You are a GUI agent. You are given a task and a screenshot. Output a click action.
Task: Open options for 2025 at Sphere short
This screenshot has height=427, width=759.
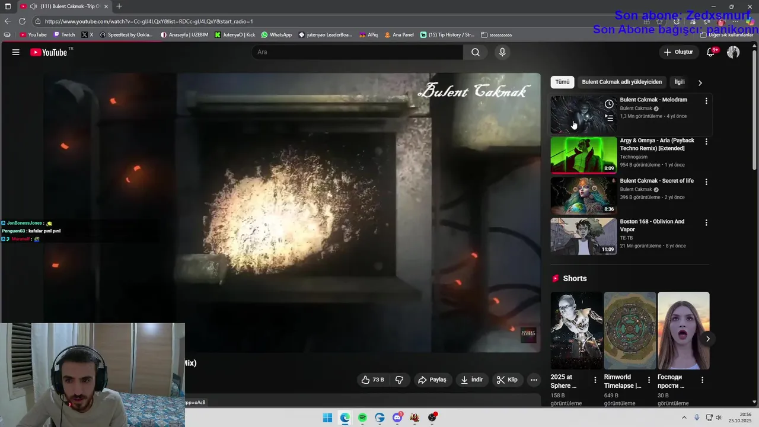tap(595, 380)
